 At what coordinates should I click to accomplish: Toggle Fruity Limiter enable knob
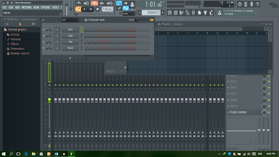tap(264, 112)
